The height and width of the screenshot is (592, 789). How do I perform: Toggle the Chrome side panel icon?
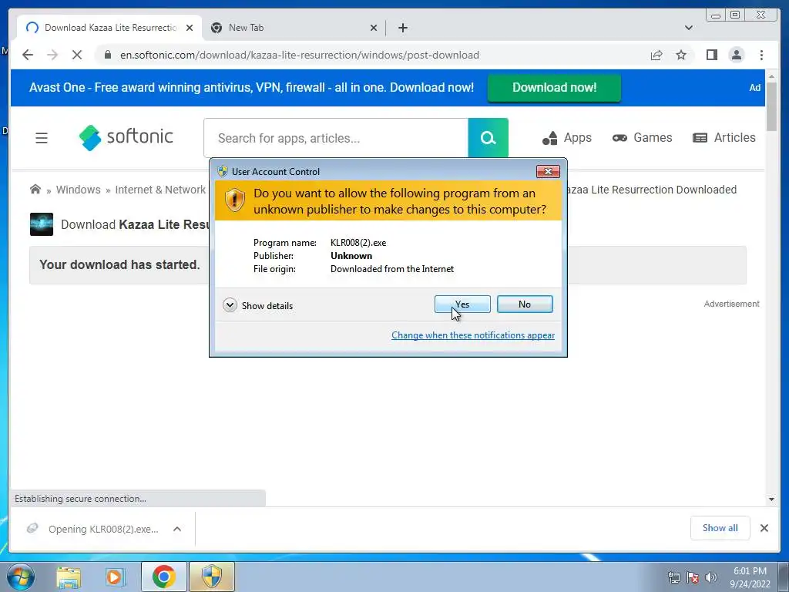711,55
